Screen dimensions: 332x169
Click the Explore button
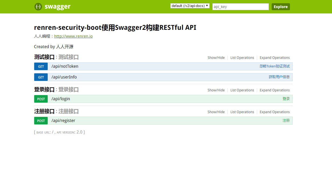[x=281, y=7]
